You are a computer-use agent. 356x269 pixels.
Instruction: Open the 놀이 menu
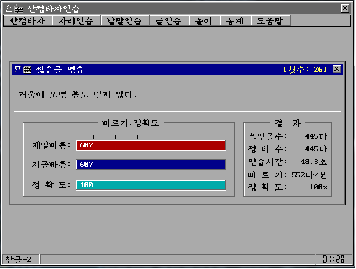click(x=204, y=21)
